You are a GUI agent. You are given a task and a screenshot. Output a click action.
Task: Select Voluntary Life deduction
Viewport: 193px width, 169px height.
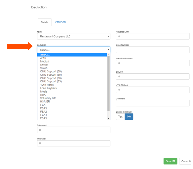coord(72,98)
